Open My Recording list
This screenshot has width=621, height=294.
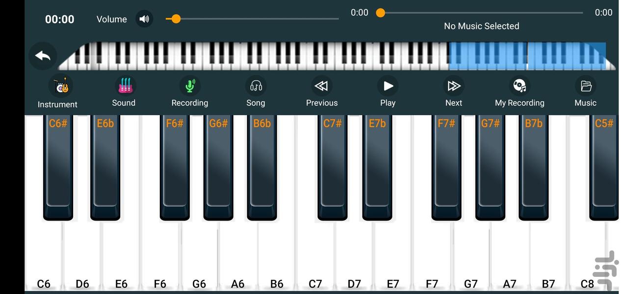[519, 91]
